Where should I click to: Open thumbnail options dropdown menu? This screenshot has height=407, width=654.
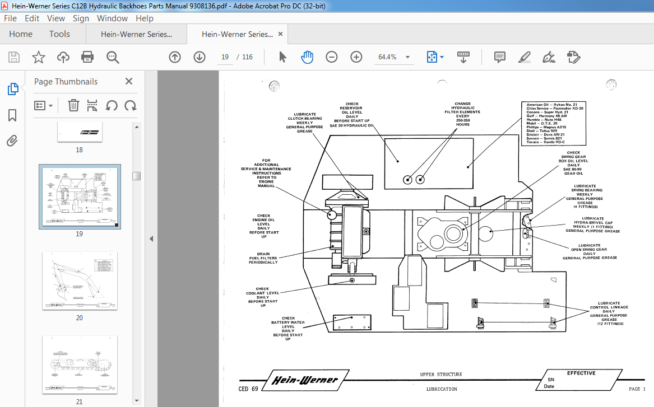click(43, 105)
